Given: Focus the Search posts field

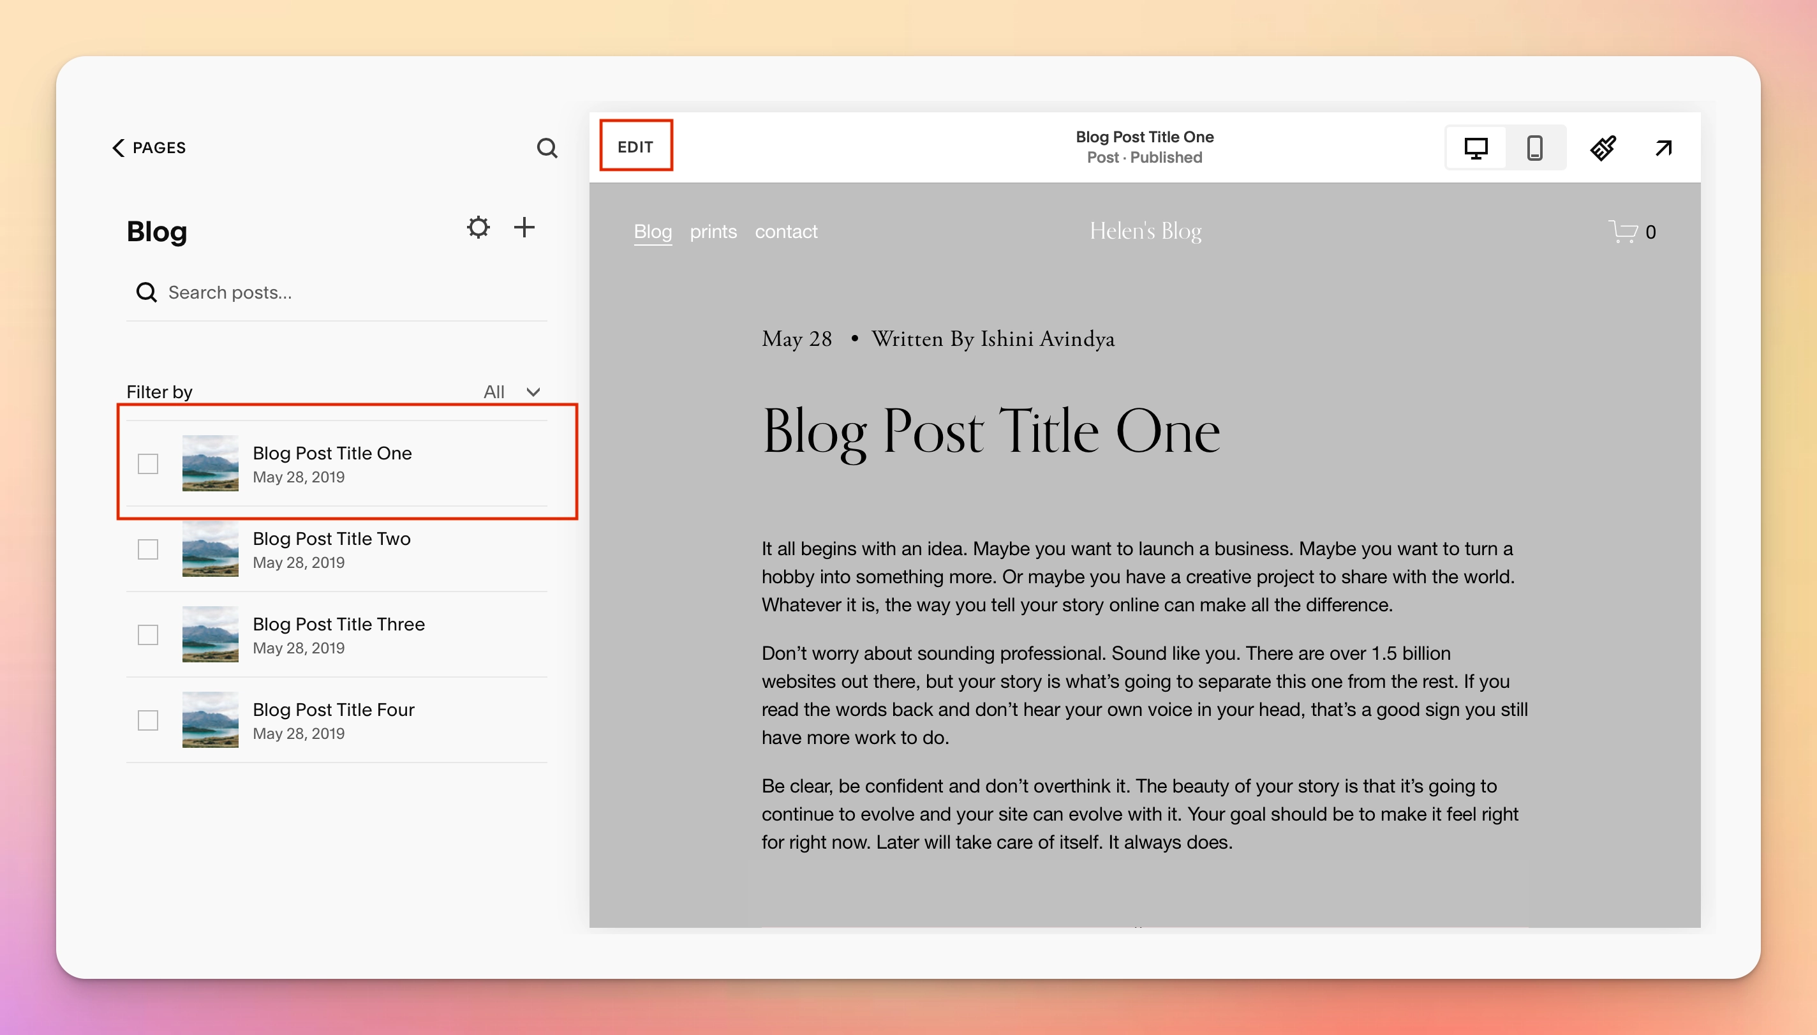Looking at the screenshot, I should click(337, 292).
